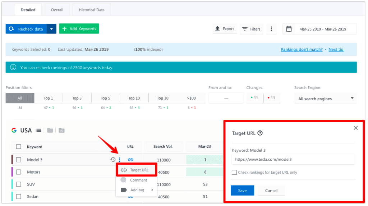Filter positions by Top 3
This screenshot has width=368, height=206.
[x=77, y=98]
